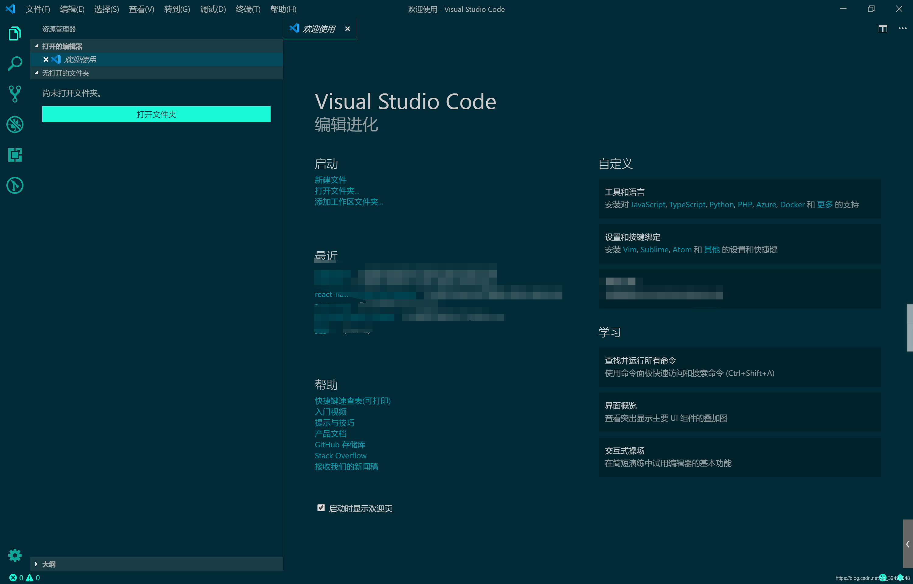Click the 新建文件 link
Viewport: 913px width, 584px height.
(330, 180)
